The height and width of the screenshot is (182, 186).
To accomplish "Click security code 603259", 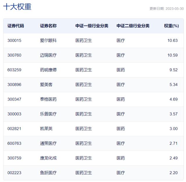I will pyautogui.click(x=14, y=70).
